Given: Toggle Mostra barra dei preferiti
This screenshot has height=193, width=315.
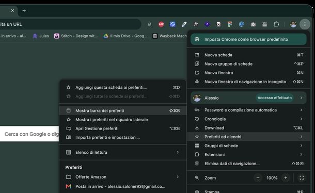Looking at the screenshot, I should pyautogui.click(x=123, y=110).
